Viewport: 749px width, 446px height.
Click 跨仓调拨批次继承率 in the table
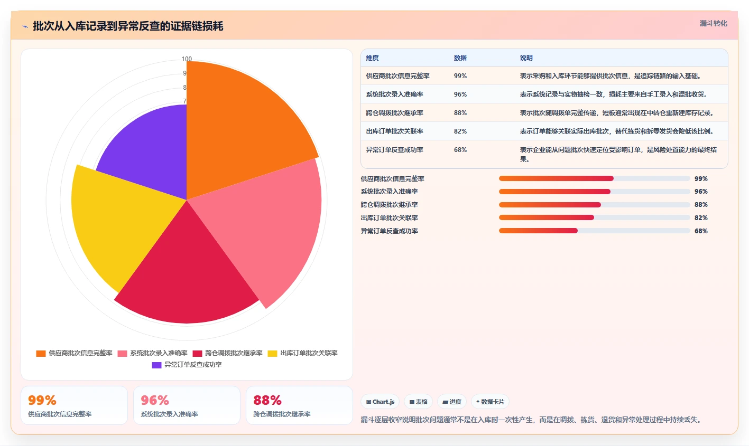tap(394, 113)
